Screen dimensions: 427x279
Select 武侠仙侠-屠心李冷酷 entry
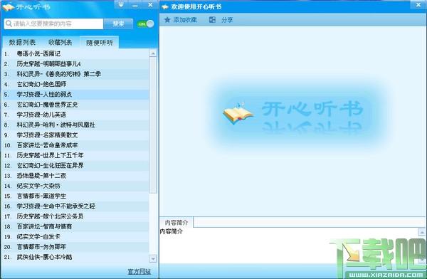tap(76, 257)
